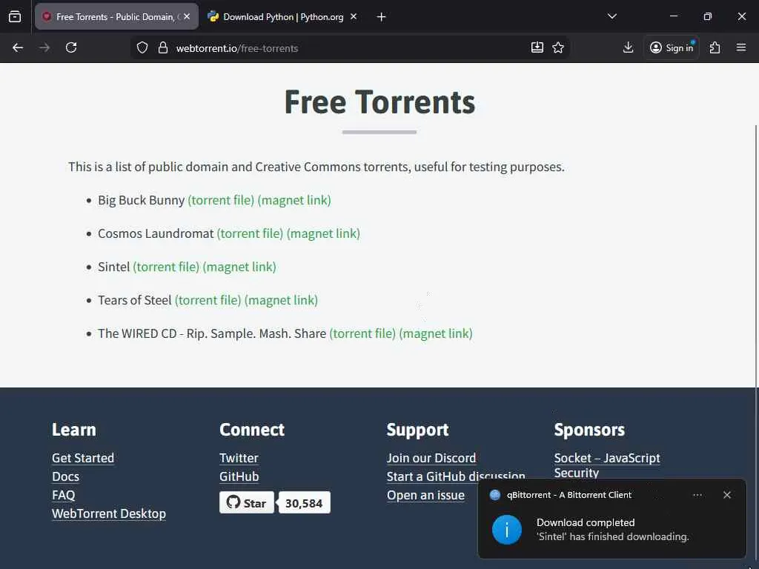Open Start a GitHub discussion link

click(456, 476)
